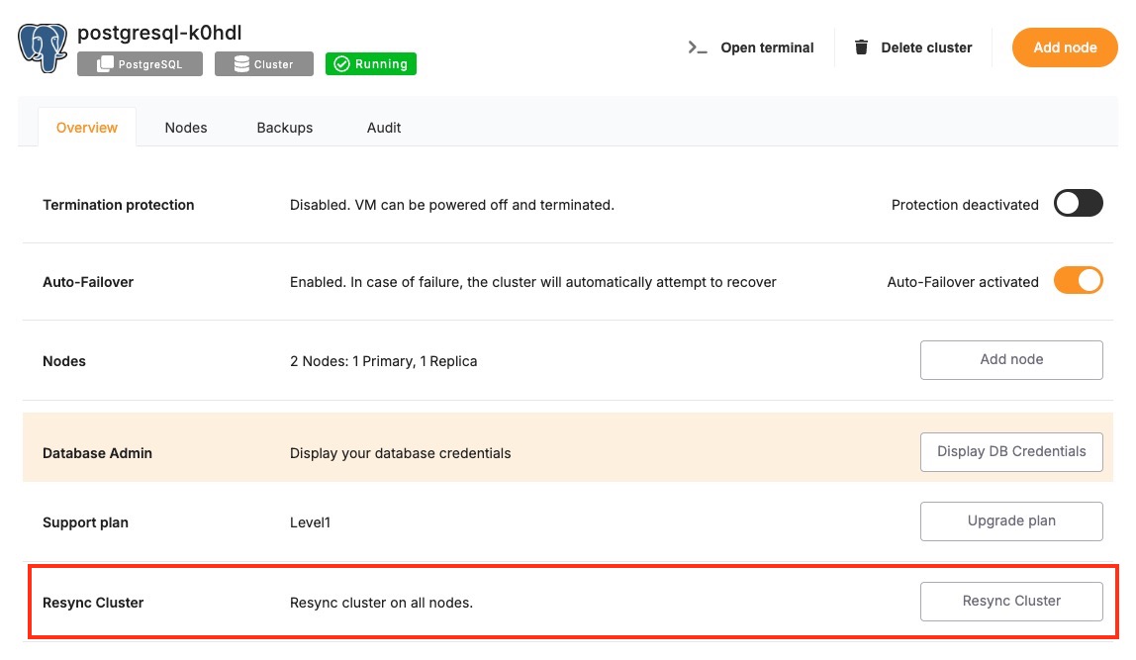Image resolution: width=1136 pixels, height=660 pixels.
Task: Enable the Termination protection toggle
Action: tap(1078, 204)
